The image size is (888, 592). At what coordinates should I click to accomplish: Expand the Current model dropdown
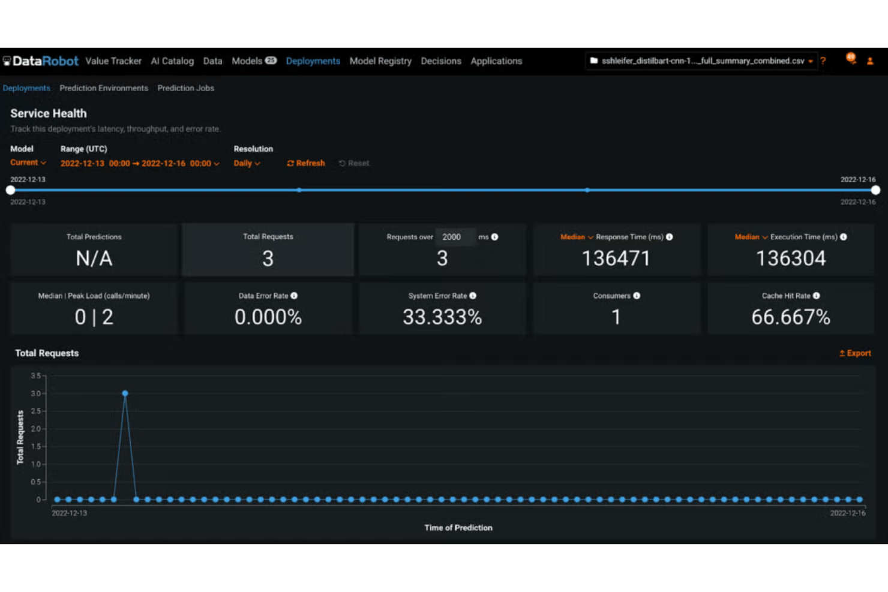(28, 163)
